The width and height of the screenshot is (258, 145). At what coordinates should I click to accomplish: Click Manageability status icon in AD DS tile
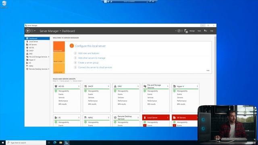56,91
